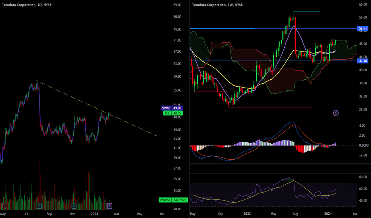
Task: Click the -2.00 value on MACD axis
Action: click(x=363, y=155)
